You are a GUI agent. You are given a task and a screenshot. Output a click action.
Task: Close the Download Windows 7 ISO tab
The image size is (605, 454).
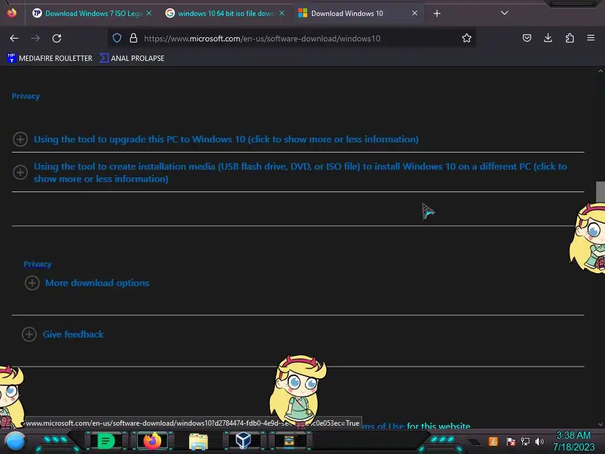149,13
